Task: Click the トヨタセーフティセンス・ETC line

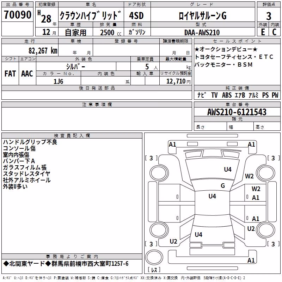Action: point(234,57)
